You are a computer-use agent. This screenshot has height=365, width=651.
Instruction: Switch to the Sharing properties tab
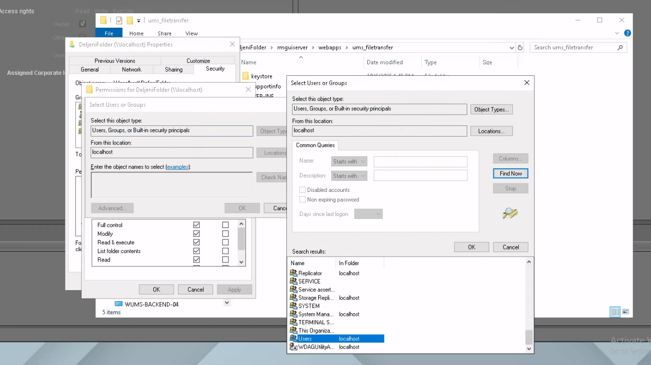point(174,70)
